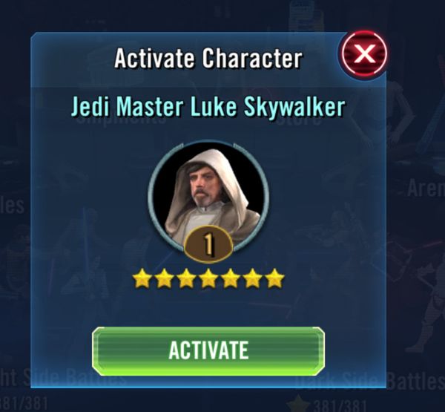Tap the Jedi Master Luke Skywalker name

[208, 106]
